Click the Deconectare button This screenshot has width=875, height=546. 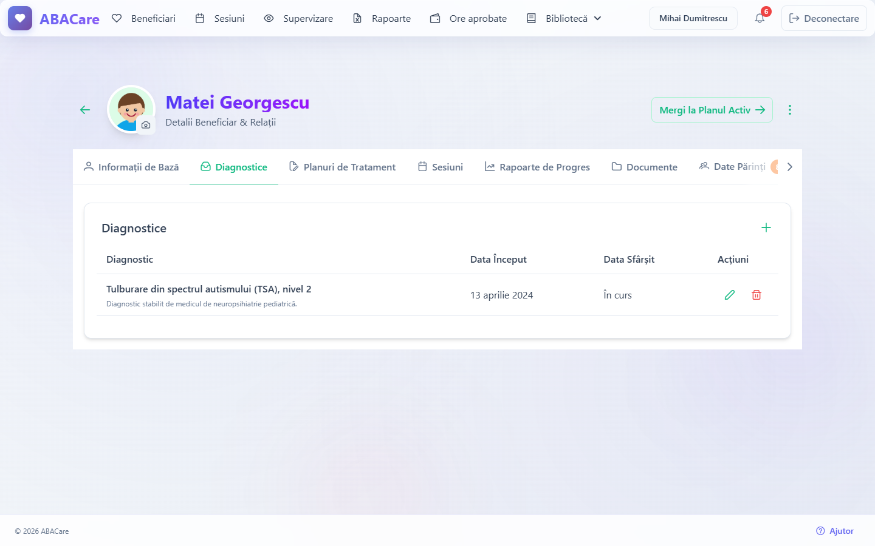pos(824,18)
